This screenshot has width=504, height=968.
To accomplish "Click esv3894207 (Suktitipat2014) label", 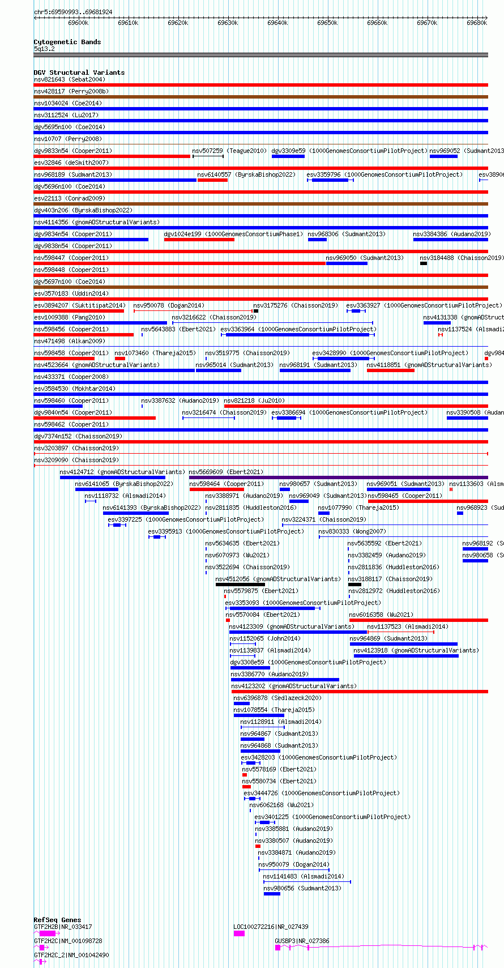I will click(x=80, y=305).
